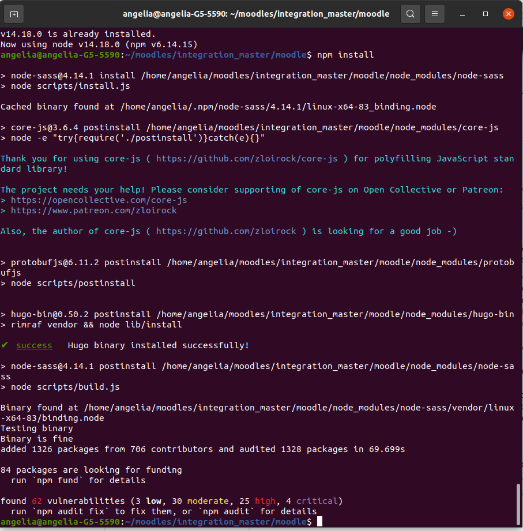The height and width of the screenshot is (531, 523).
Task: Click the 'node-sass@4.14.1 install' line
Action: click(252, 76)
